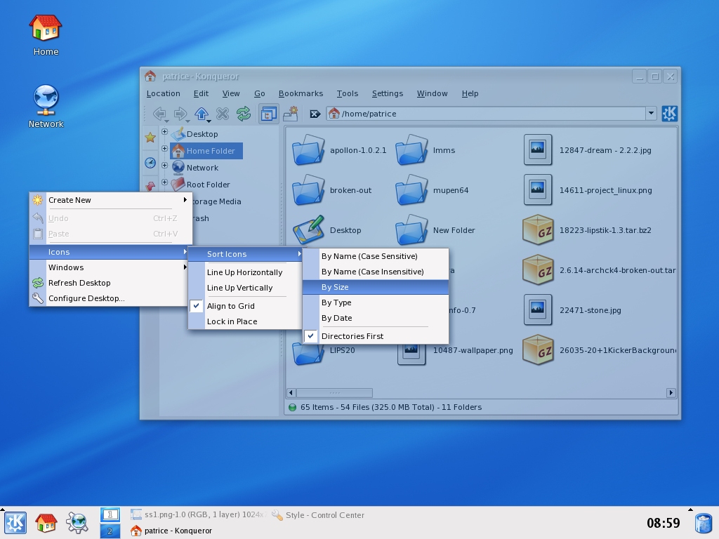
Task: Expand the Root Folder tree node
Action: [164, 182]
